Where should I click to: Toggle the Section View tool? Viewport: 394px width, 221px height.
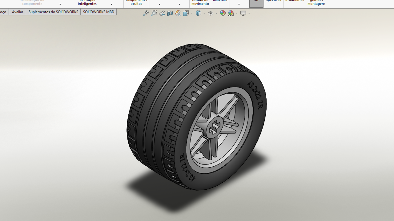(170, 13)
